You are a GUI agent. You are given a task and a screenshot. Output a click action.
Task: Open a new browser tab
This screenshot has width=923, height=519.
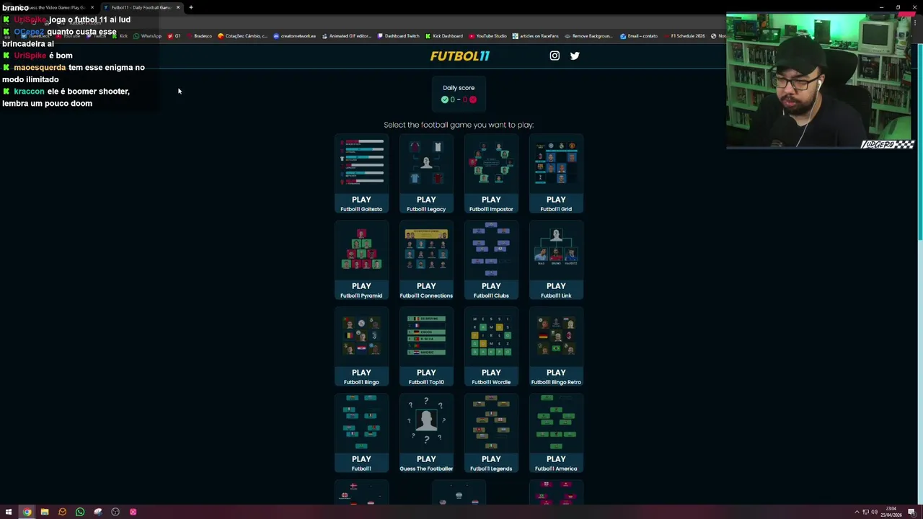click(191, 7)
